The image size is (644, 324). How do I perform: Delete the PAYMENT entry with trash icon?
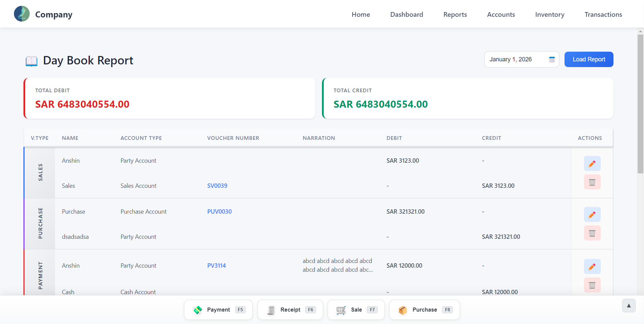tap(592, 285)
